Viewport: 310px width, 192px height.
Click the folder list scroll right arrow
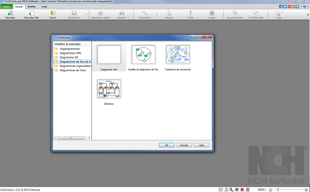tap(89, 138)
